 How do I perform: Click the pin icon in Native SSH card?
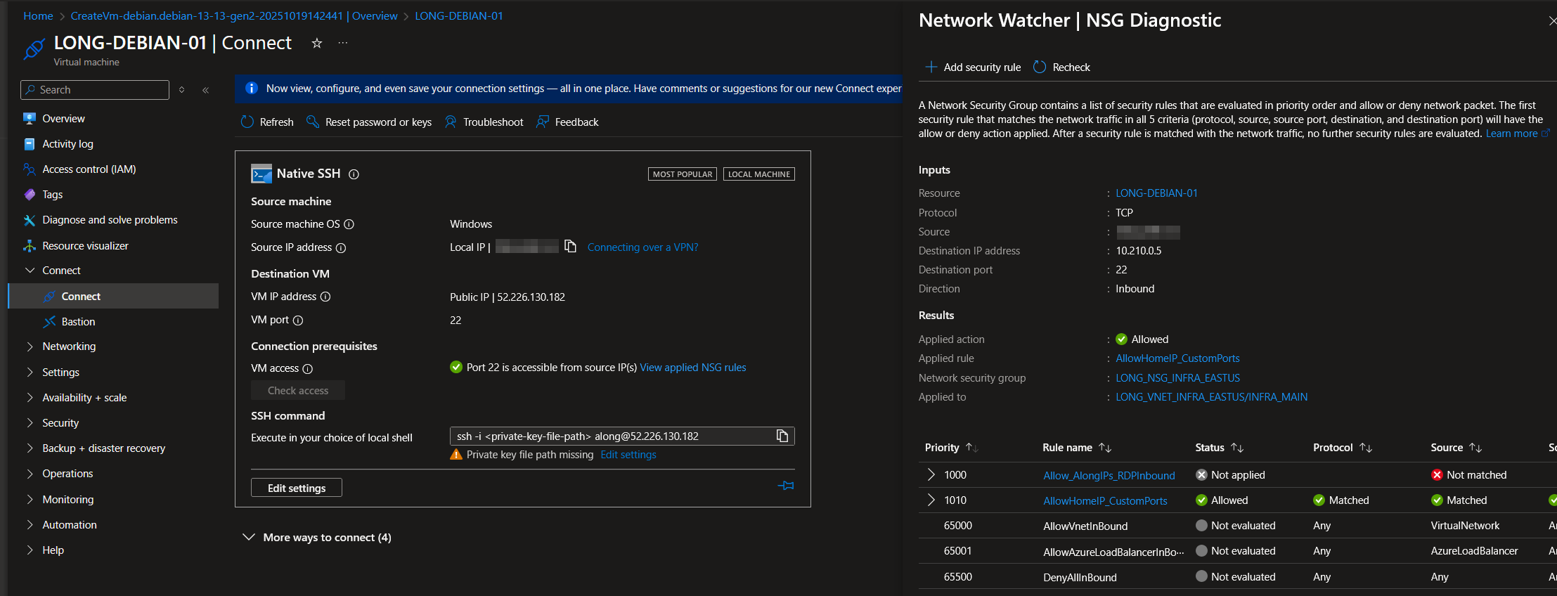[x=786, y=486]
